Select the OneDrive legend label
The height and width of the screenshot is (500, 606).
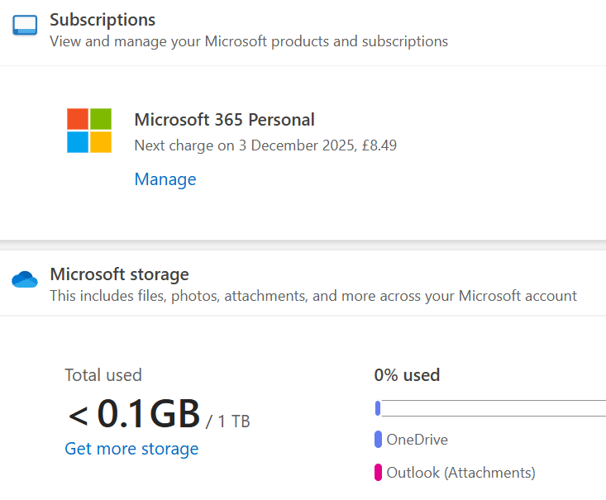pyautogui.click(x=417, y=440)
